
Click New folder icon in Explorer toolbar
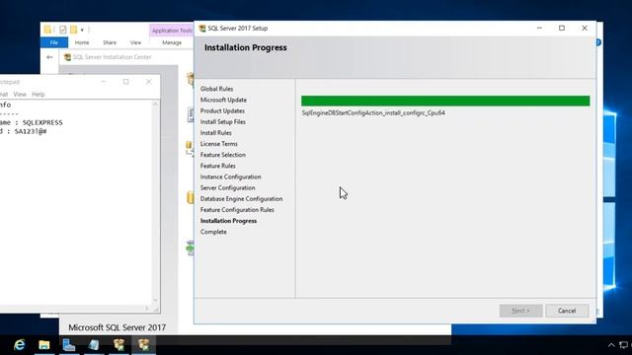coord(73,30)
